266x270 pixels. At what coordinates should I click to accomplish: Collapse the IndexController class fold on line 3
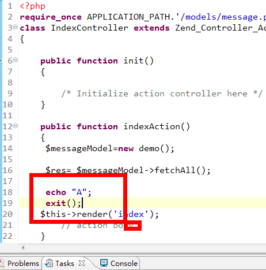tap(16, 27)
